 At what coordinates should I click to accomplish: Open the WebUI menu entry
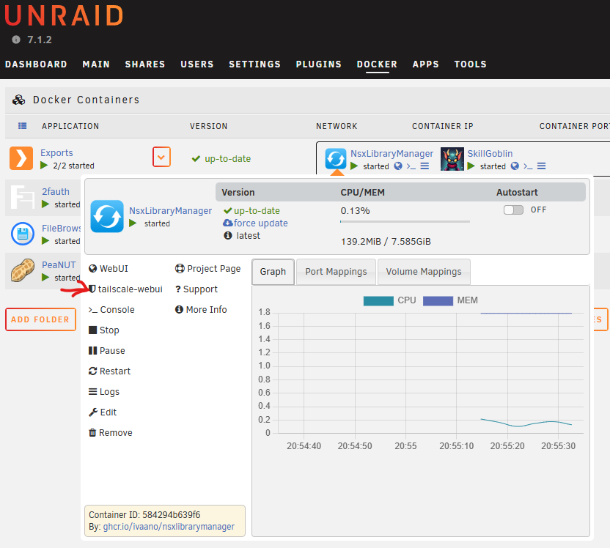[x=109, y=269]
